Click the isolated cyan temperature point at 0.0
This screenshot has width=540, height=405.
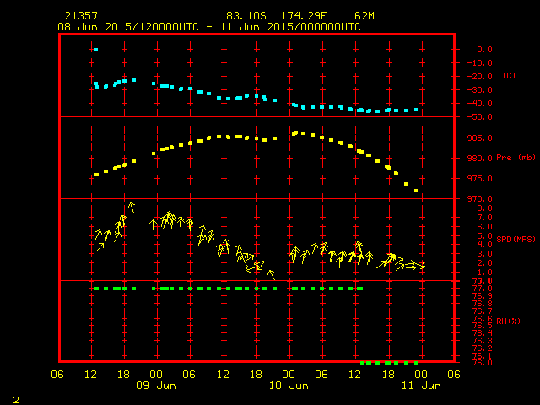pyautogui.click(x=96, y=50)
